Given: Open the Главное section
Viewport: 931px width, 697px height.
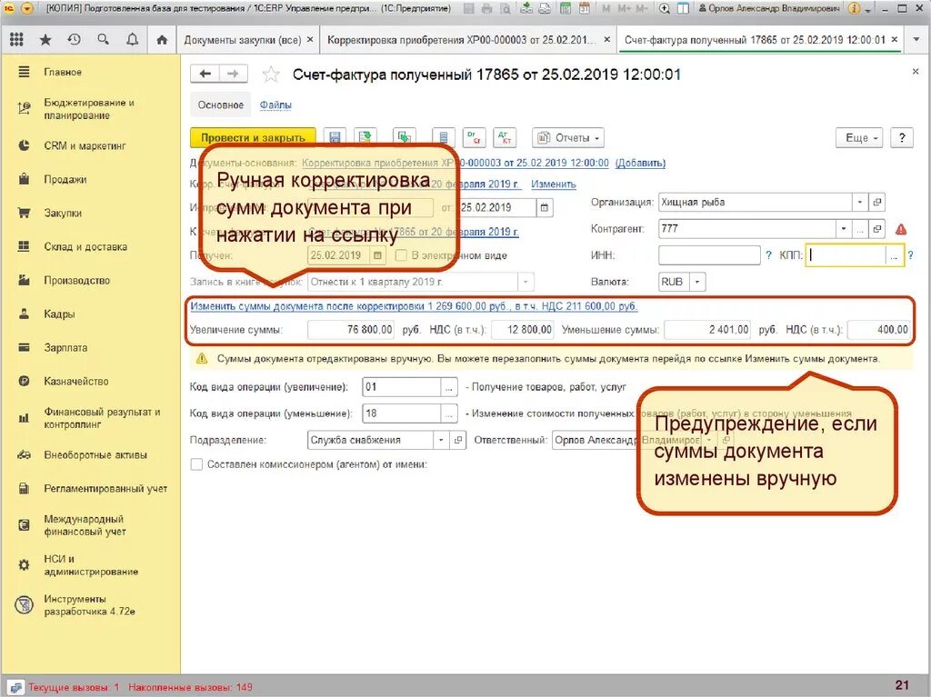Looking at the screenshot, I should point(63,72).
